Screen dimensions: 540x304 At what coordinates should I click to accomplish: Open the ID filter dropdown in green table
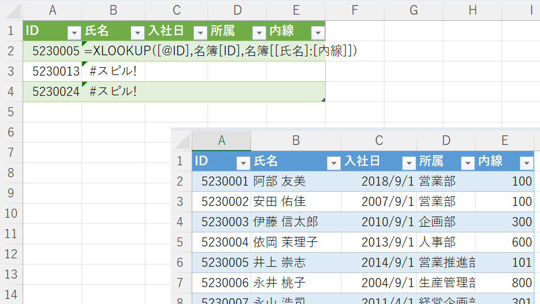tap(74, 33)
